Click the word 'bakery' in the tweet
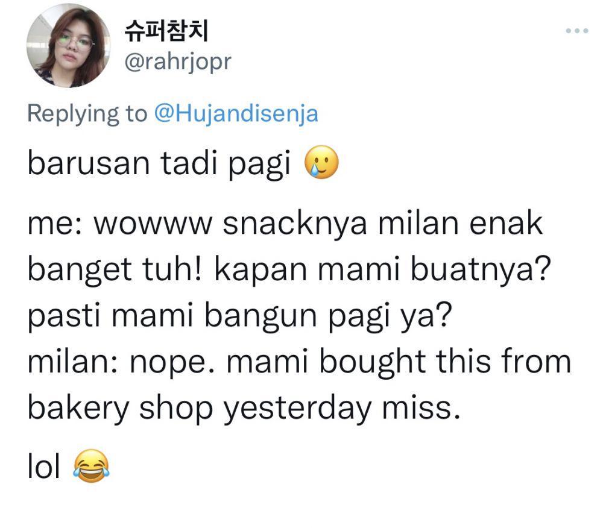This screenshot has height=528, width=603. coord(78,409)
